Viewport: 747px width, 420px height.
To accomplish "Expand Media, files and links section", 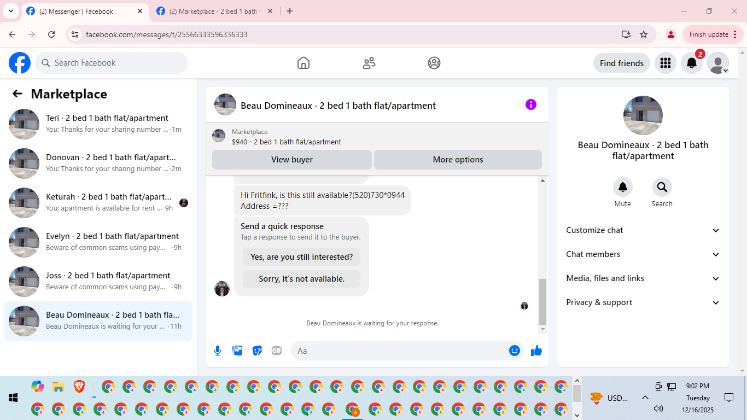I will tap(643, 278).
